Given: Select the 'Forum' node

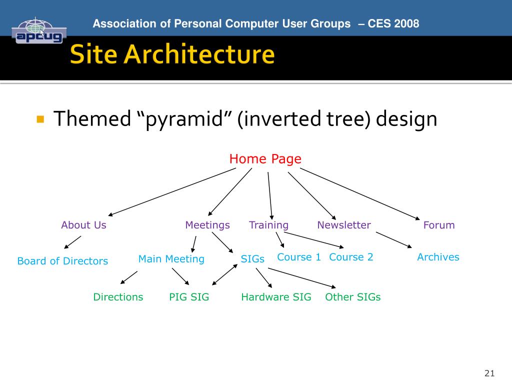Looking at the screenshot, I should [x=439, y=225].
